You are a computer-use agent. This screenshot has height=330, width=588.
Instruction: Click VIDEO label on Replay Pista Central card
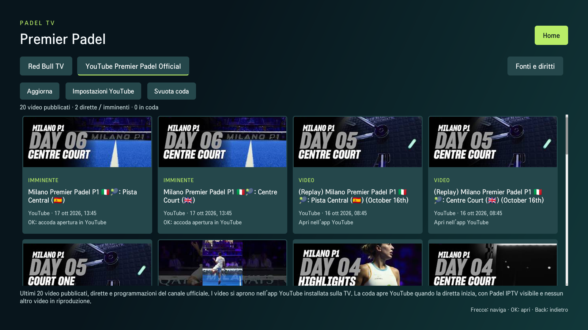coord(307,180)
